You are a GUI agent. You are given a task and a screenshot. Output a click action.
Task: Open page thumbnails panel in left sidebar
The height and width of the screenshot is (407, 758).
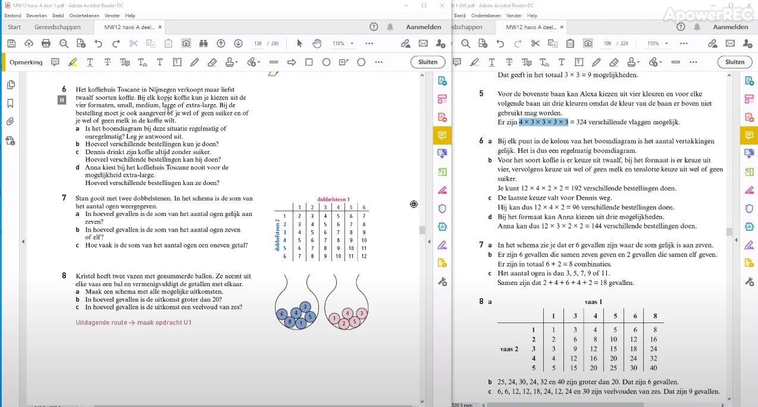(x=11, y=85)
